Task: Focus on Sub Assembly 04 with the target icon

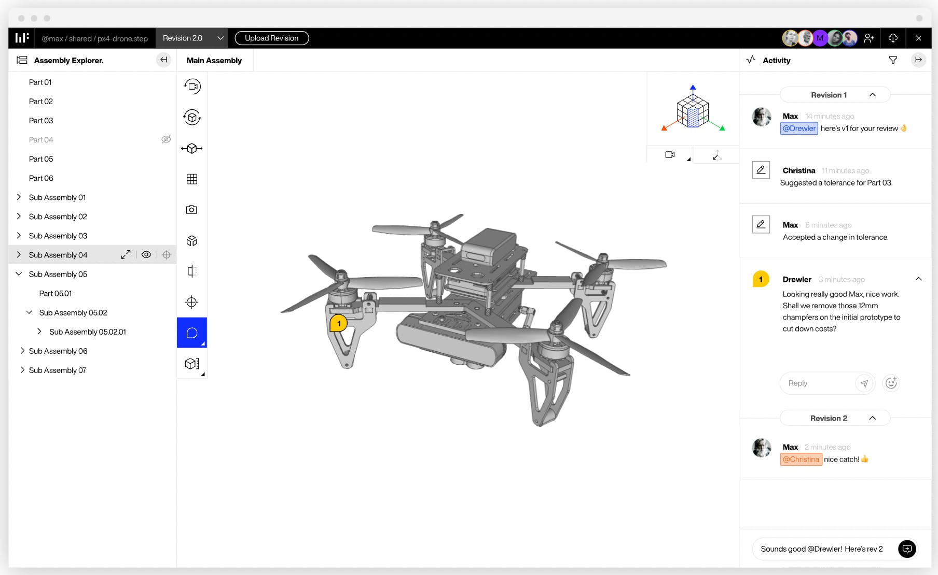Action: [x=167, y=255]
